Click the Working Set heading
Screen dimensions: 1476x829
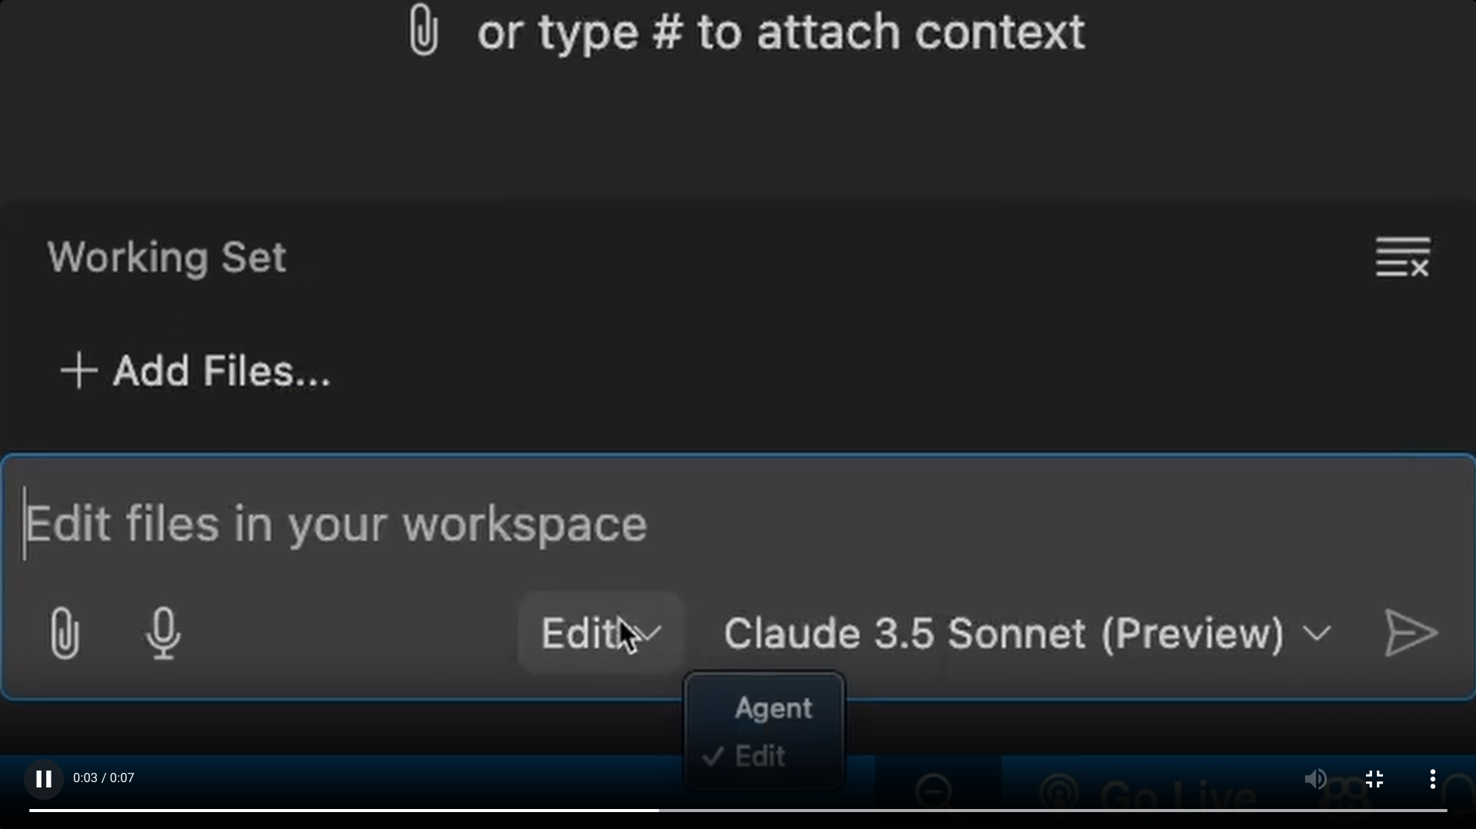[167, 257]
